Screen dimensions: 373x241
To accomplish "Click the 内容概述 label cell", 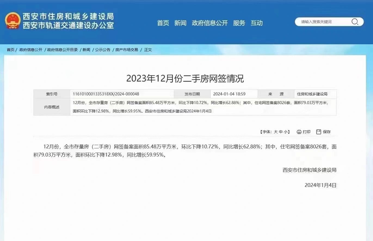I will coord(52,107).
